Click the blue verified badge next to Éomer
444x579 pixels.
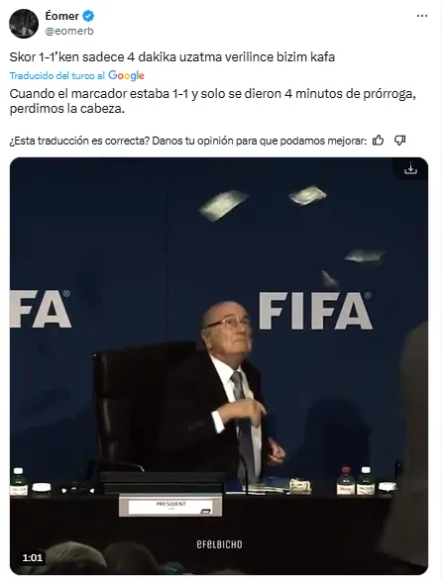point(88,16)
